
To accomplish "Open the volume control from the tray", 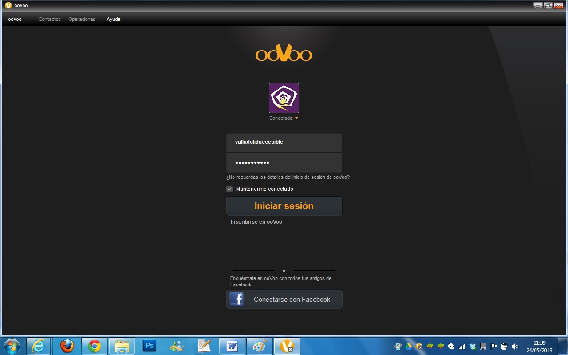I will [515, 347].
